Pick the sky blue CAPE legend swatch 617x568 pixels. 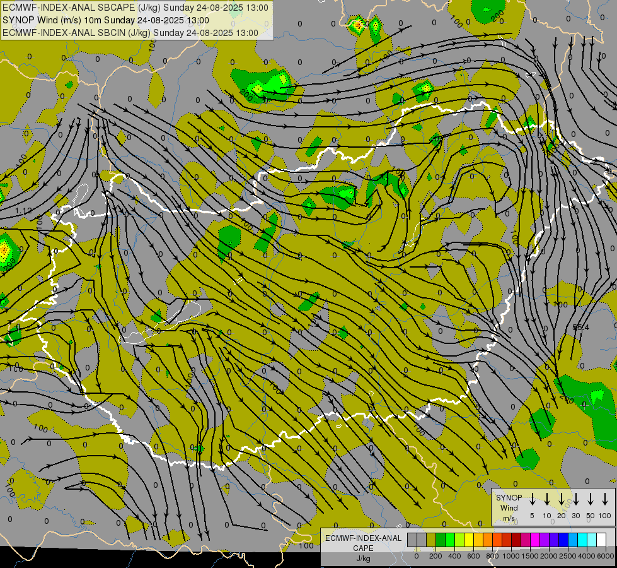[572, 540]
